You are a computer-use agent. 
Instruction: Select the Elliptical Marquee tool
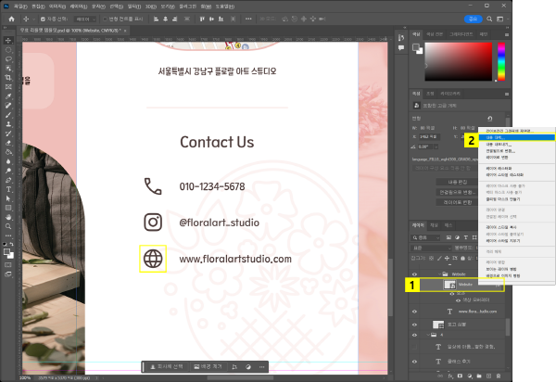pos(8,50)
